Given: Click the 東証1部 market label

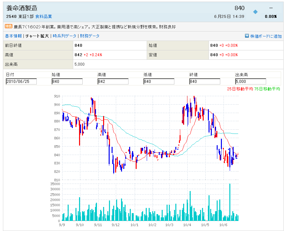Looking at the screenshot, I should pyautogui.click(x=26, y=17).
